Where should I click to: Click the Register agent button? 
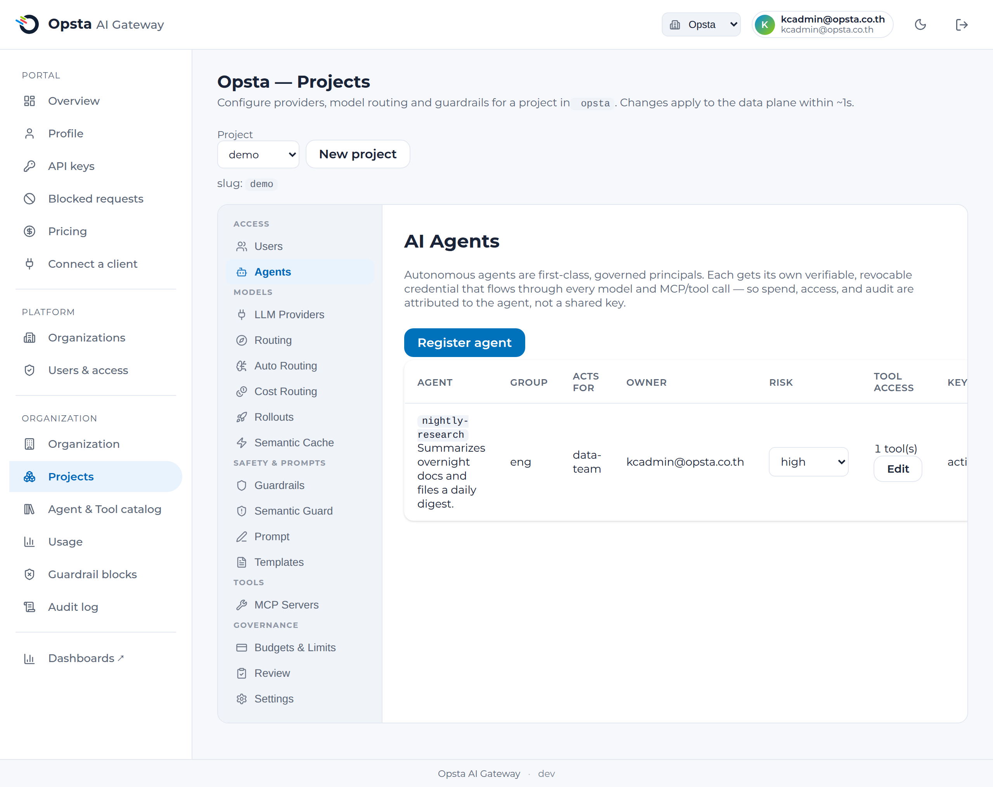point(464,342)
